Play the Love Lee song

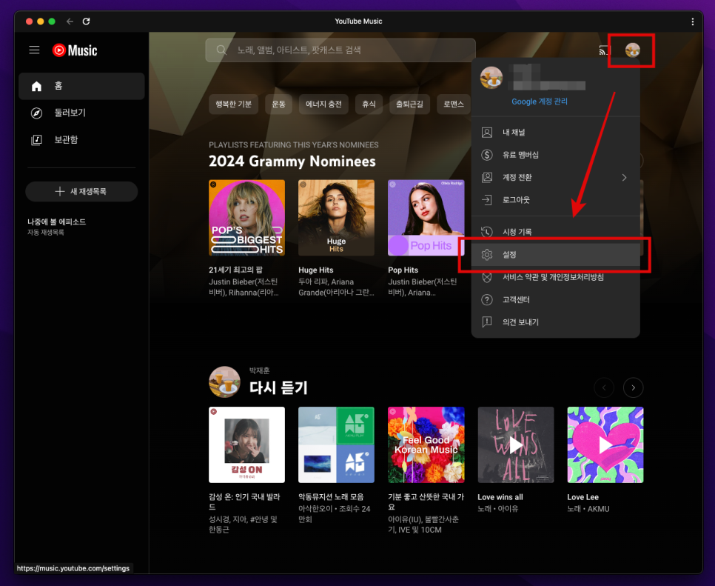(605, 445)
